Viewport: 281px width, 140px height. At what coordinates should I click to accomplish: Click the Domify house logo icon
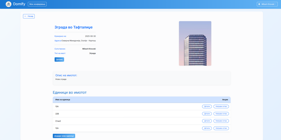(x=8, y=4)
